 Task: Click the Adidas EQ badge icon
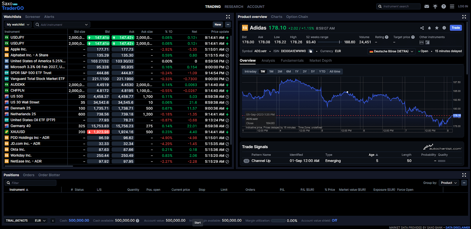(x=245, y=28)
